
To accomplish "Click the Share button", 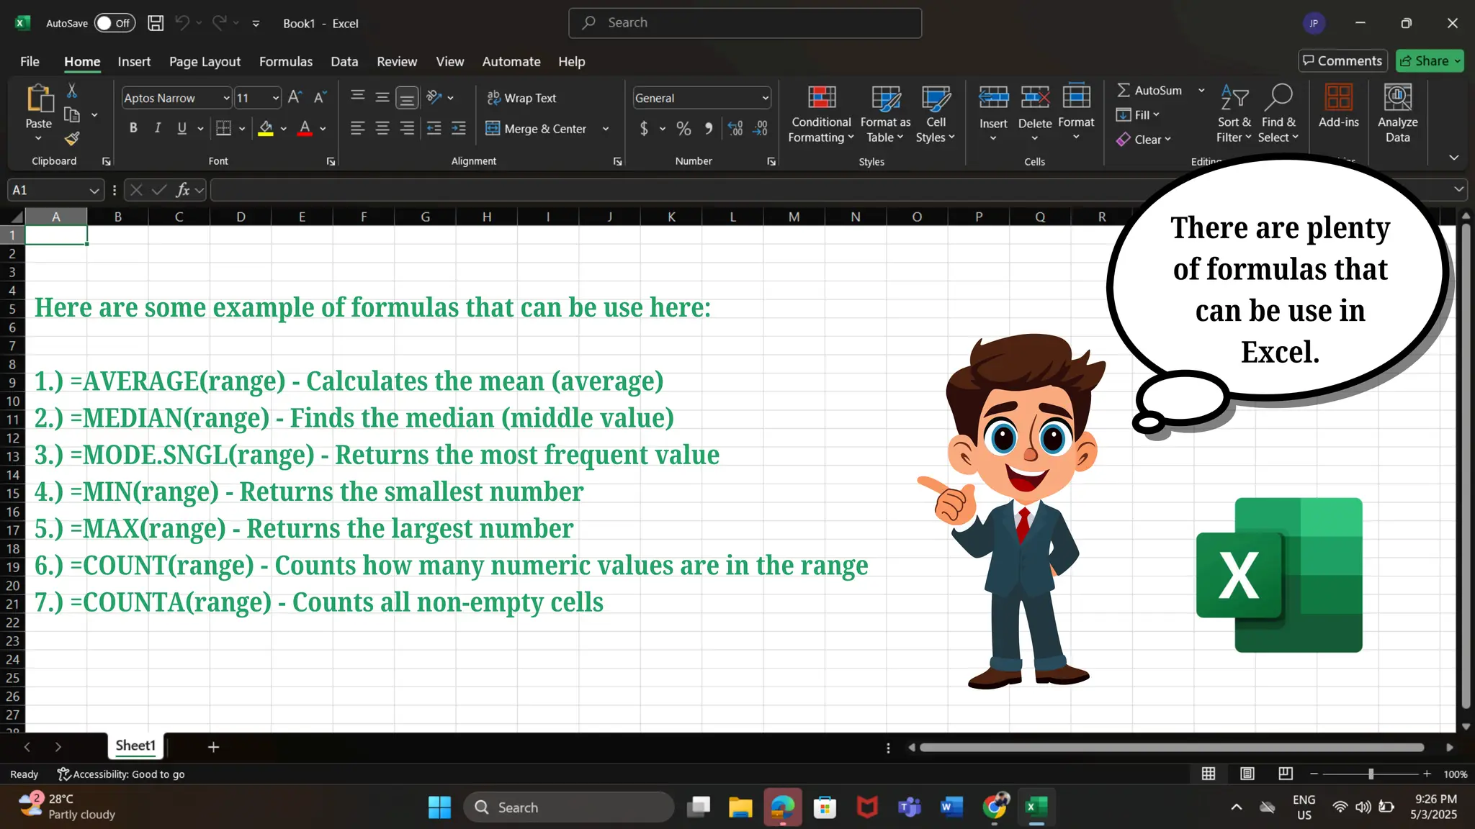I will click(1430, 61).
